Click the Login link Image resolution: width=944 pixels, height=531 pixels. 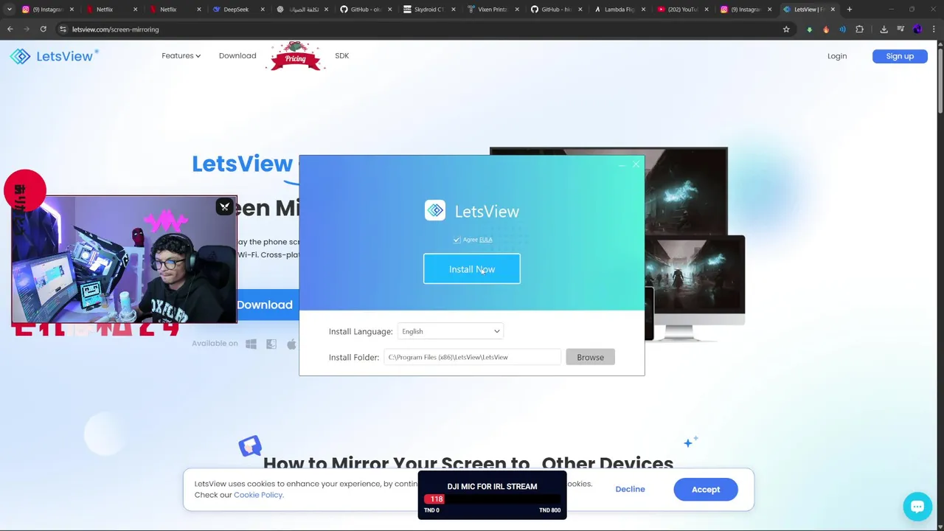tap(837, 56)
